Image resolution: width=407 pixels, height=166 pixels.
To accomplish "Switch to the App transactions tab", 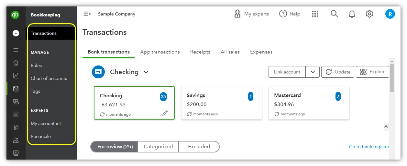I will pos(160,52).
